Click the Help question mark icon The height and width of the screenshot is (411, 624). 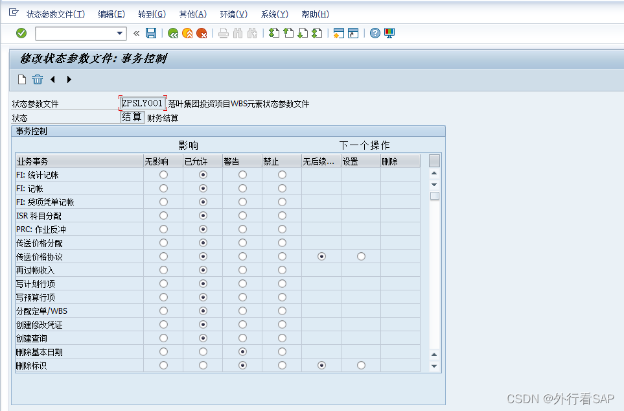pos(375,33)
